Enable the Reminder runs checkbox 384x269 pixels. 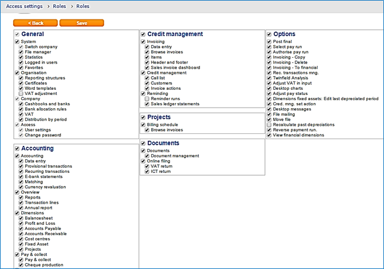147,99
